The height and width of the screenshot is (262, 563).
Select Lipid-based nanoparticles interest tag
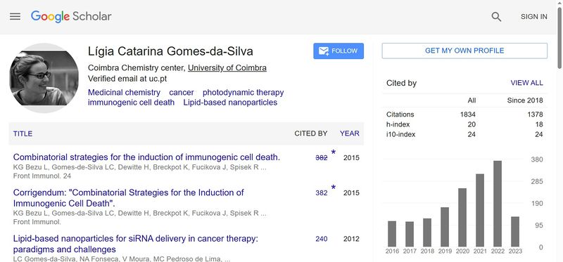tap(230, 103)
